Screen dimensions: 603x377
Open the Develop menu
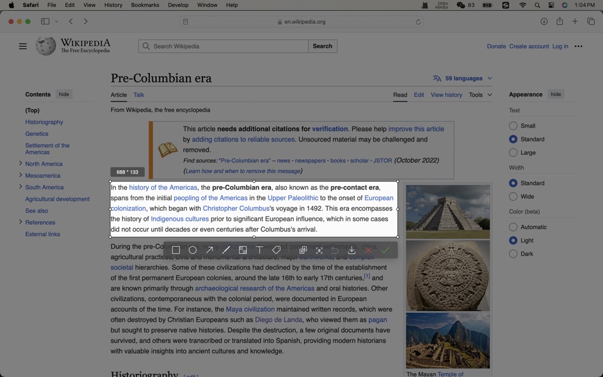coord(178,5)
